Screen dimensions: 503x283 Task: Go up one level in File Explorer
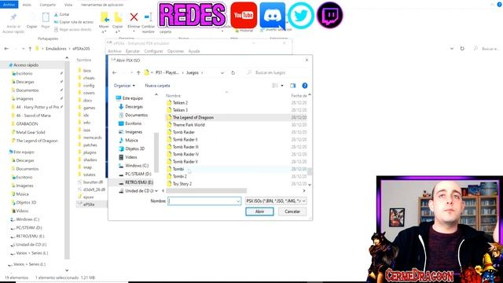tap(30, 49)
